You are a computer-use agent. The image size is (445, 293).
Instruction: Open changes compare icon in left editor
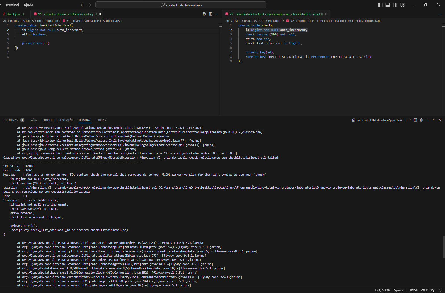[204, 14]
